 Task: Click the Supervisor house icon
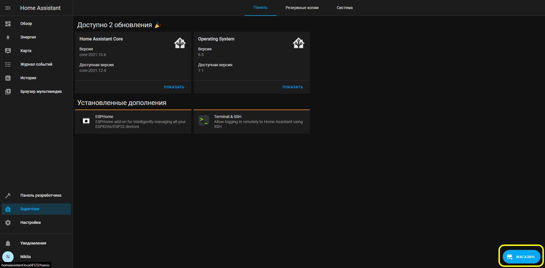coord(8,209)
